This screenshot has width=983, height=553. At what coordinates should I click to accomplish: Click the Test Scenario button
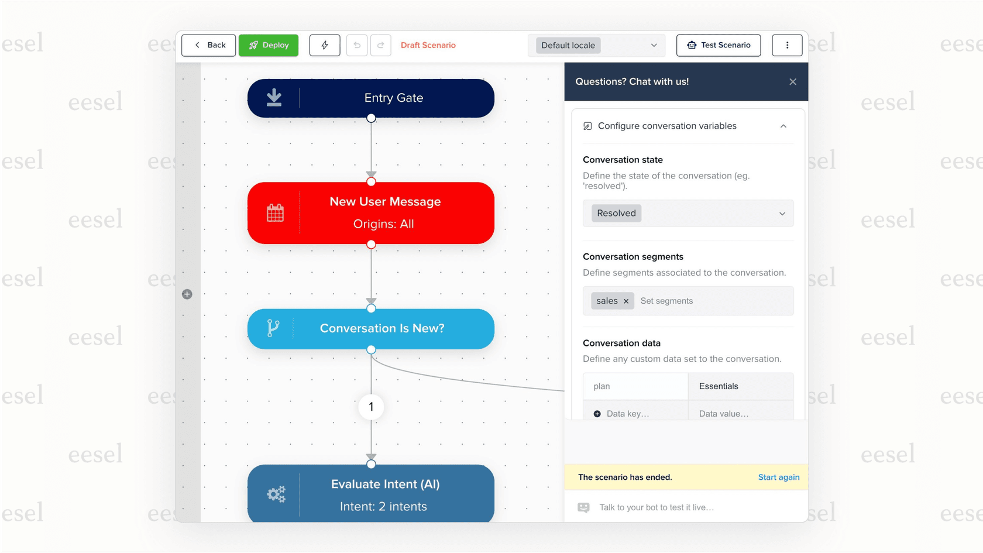[719, 45]
